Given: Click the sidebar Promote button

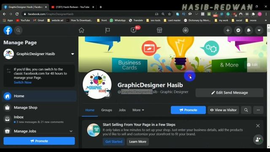Looking at the screenshot, I should (x=39, y=141).
